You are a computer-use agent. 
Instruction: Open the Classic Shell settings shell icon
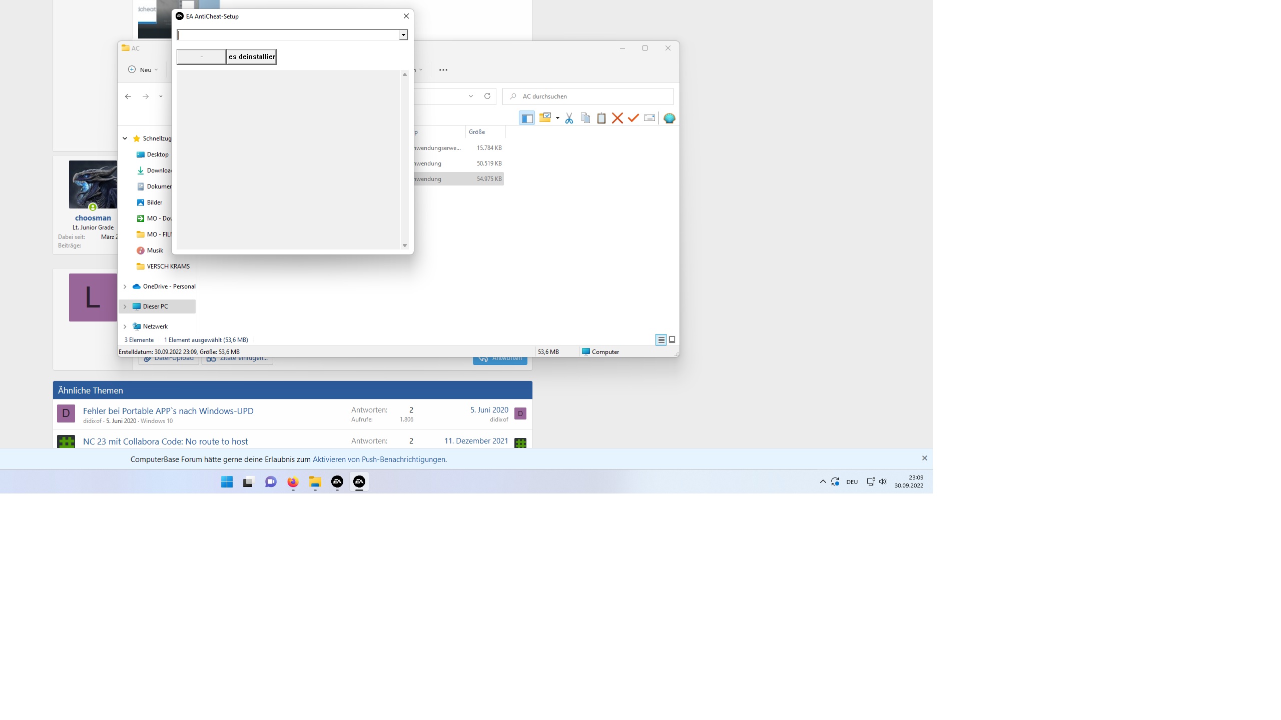[669, 118]
